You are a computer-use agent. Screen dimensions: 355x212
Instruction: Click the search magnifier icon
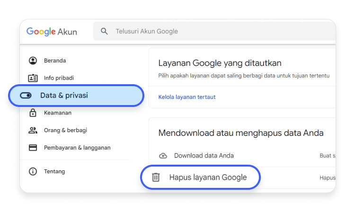tap(104, 31)
